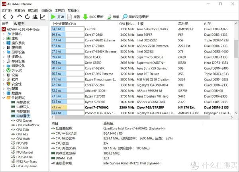Expand 显示设备 tree node
This screenshot has width=239, height=172.
4,52
